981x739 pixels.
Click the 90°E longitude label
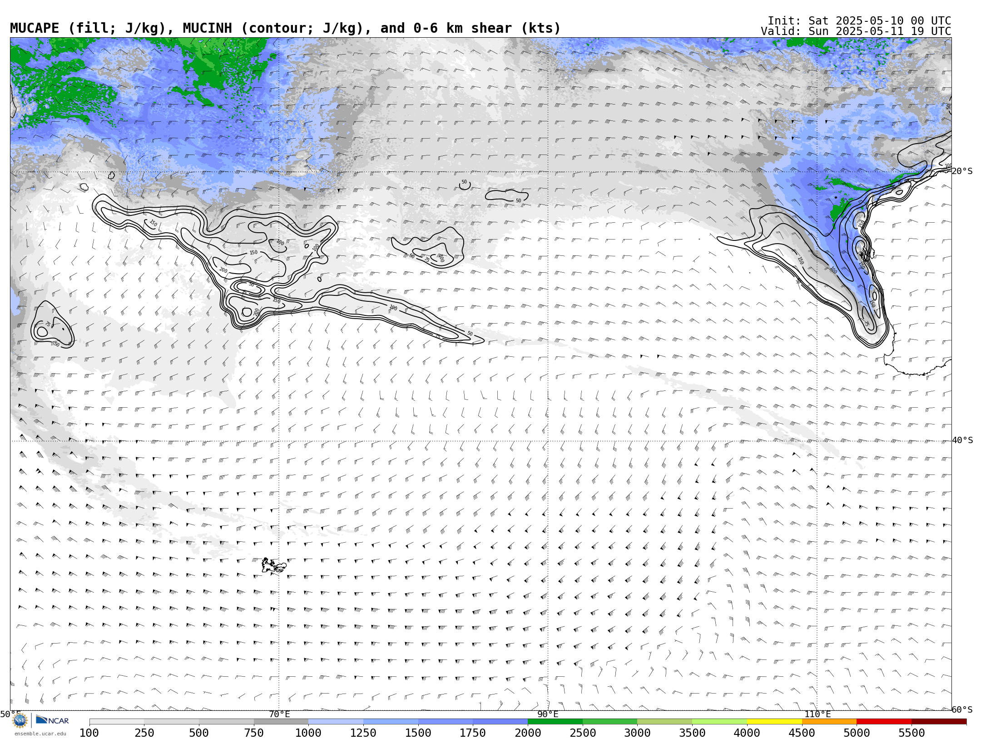(548, 714)
